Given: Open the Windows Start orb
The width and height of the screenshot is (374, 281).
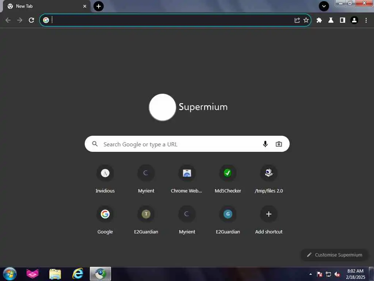Looking at the screenshot, I should coord(10,274).
